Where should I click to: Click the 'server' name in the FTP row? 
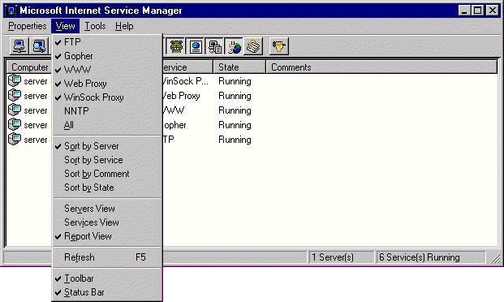pos(36,140)
